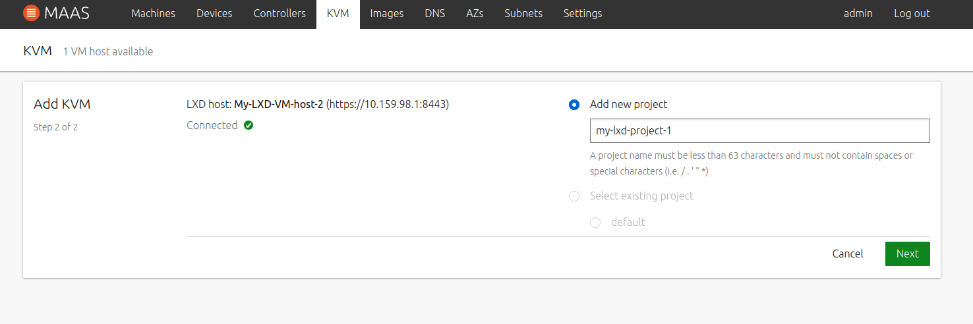Click the Step 2 of 2 text

tap(55, 127)
